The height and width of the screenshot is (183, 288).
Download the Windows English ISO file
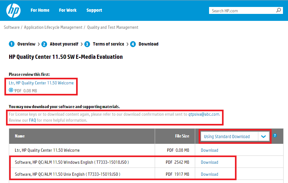(x=209, y=162)
